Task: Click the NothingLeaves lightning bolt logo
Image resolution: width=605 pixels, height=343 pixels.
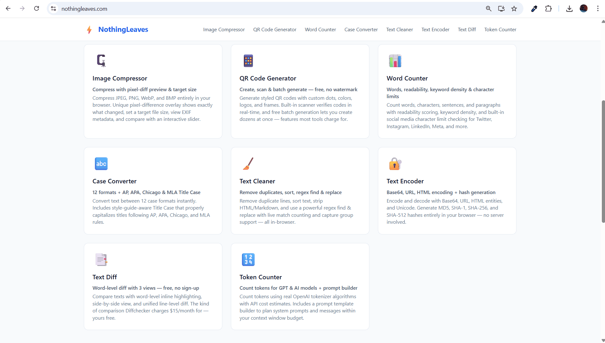Action: pyautogui.click(x=89, y=30)
